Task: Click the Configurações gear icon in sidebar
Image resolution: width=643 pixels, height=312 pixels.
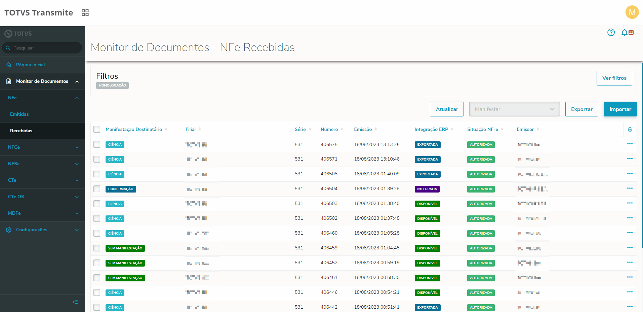Action: (x=9, y=230)
